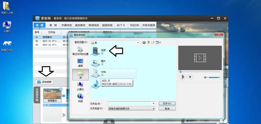Go up one folder level
The width and height of the screenshot is (261, 124).
(148, 43)
